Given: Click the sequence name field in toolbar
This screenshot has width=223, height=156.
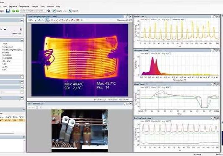Looking at the screenshot, I should point(33,11).
